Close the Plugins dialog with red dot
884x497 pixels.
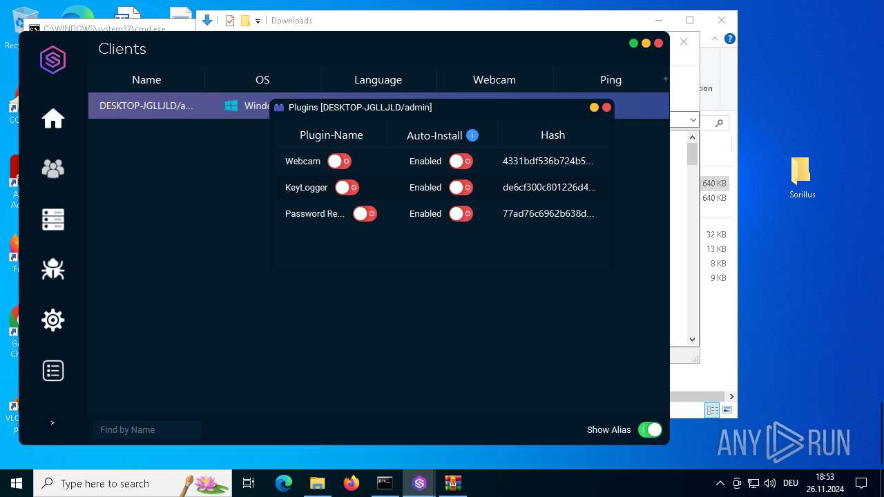(606, 108)
